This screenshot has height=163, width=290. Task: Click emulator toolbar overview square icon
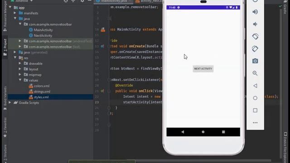[255, 110]
